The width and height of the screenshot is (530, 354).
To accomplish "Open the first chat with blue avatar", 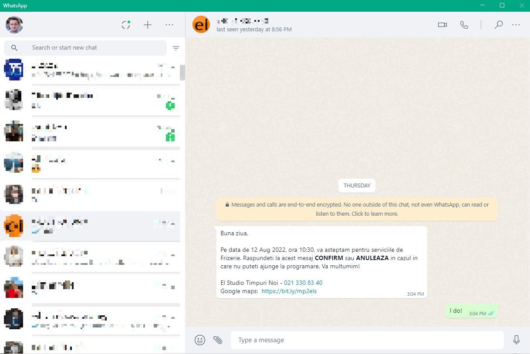I will (x=90, y=70).
